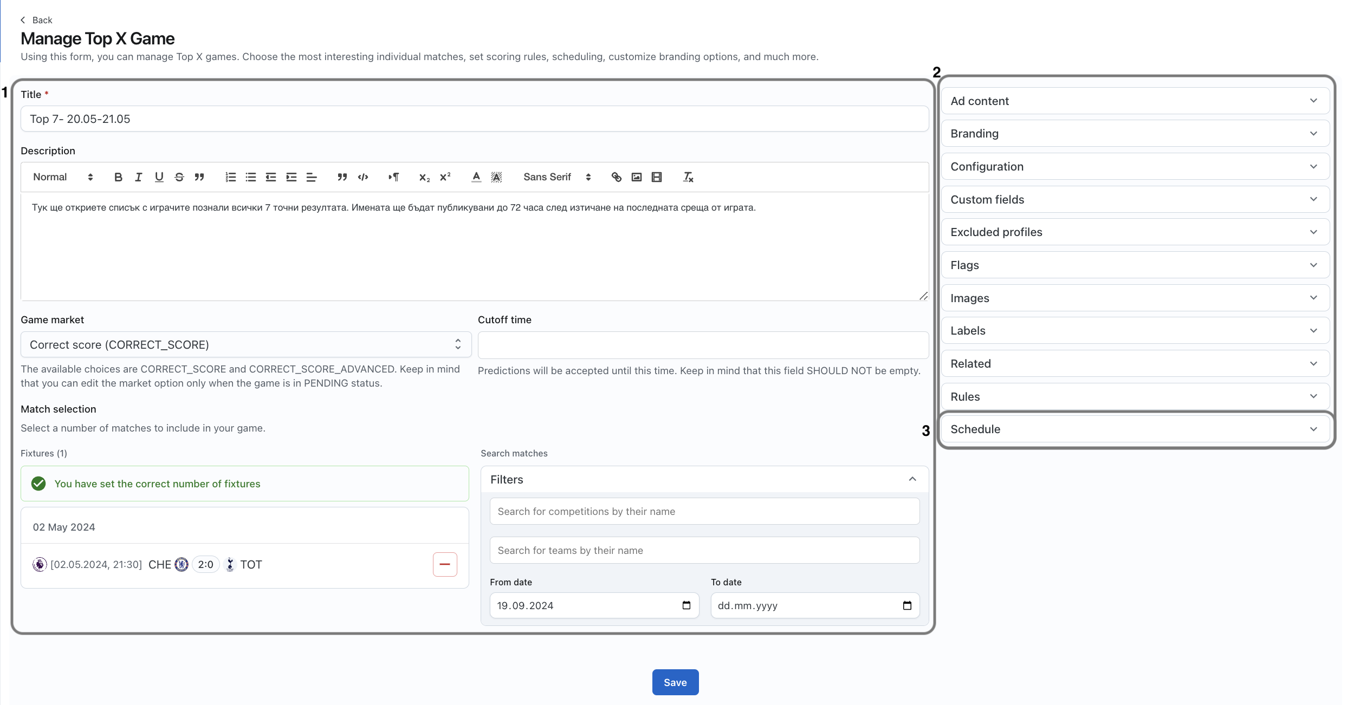Click the quote icon beside strikethrough
1347x705 pixels.
coord(199,177)
